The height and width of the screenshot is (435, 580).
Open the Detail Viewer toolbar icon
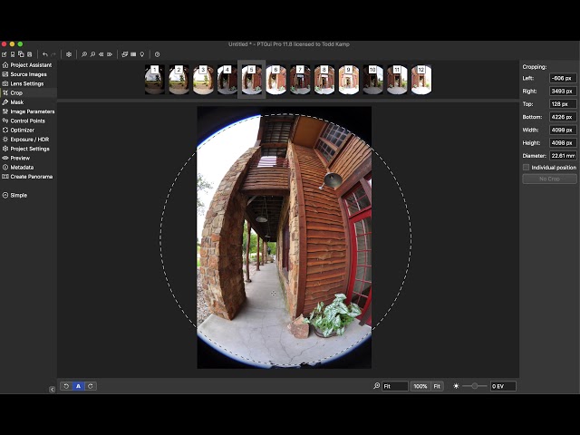133,54
